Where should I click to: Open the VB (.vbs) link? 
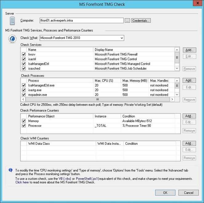coord(65,179)
